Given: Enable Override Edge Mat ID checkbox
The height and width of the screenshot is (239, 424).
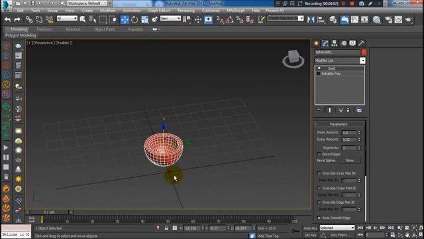Looking at the screenshot, I should coord(319,202).
